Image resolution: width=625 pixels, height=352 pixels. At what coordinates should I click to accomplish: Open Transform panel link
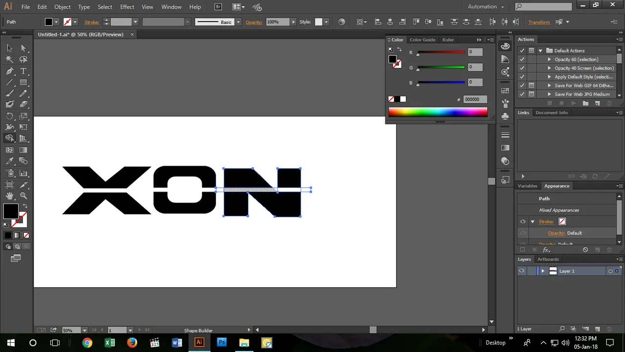coord(539,22)
